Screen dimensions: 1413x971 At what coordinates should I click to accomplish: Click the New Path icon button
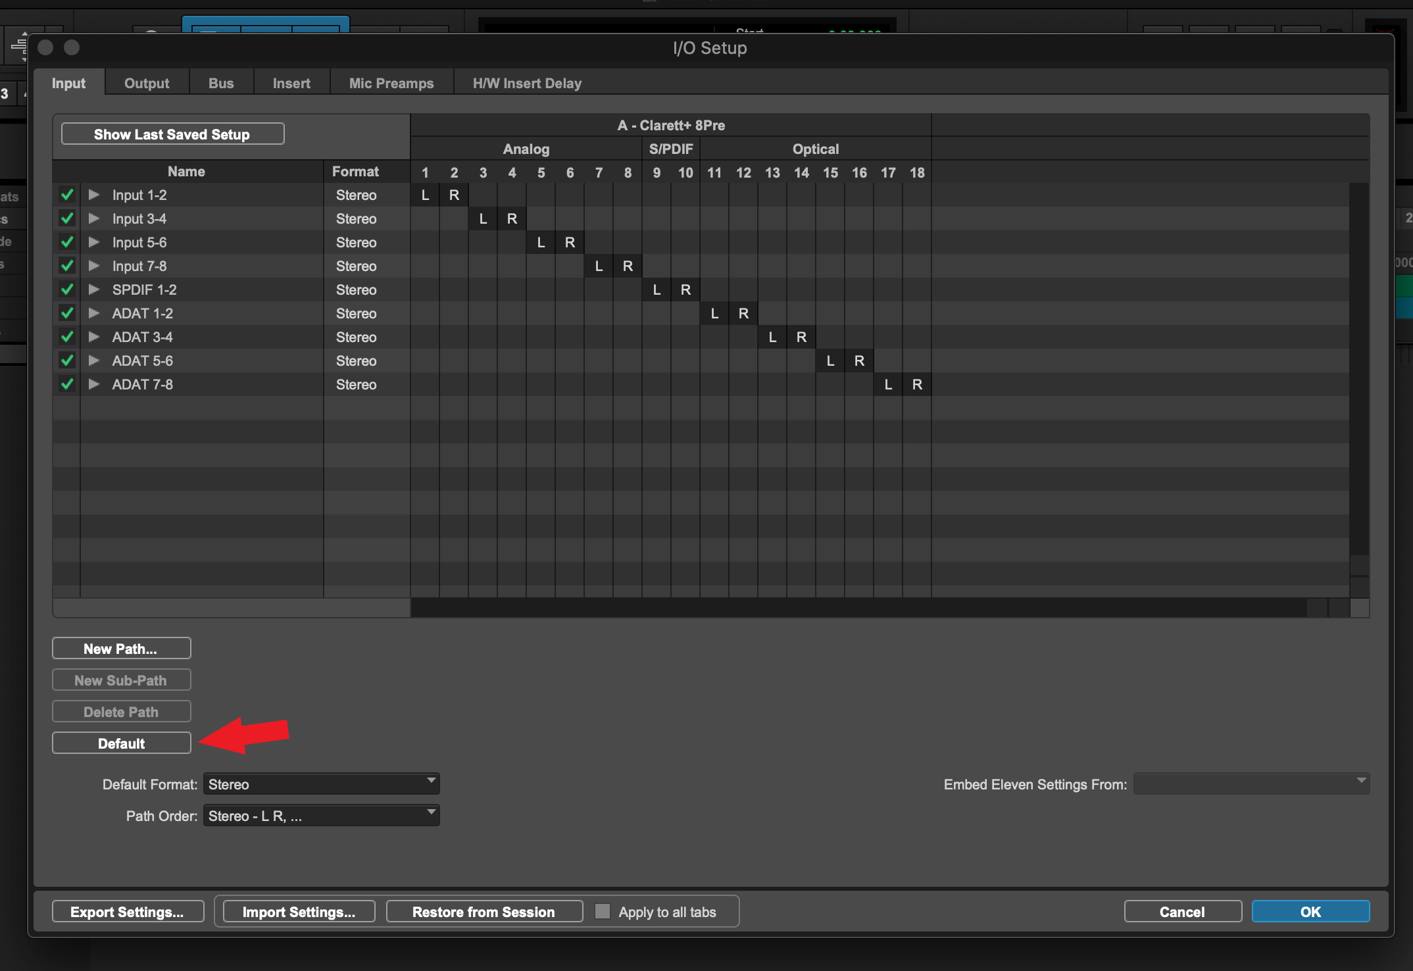(121, 648)
